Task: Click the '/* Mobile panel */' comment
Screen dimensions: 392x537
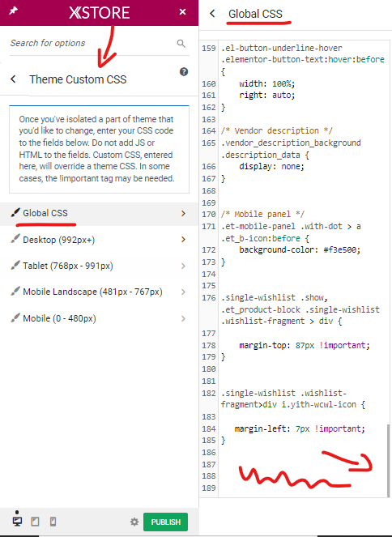Action: 262,215
